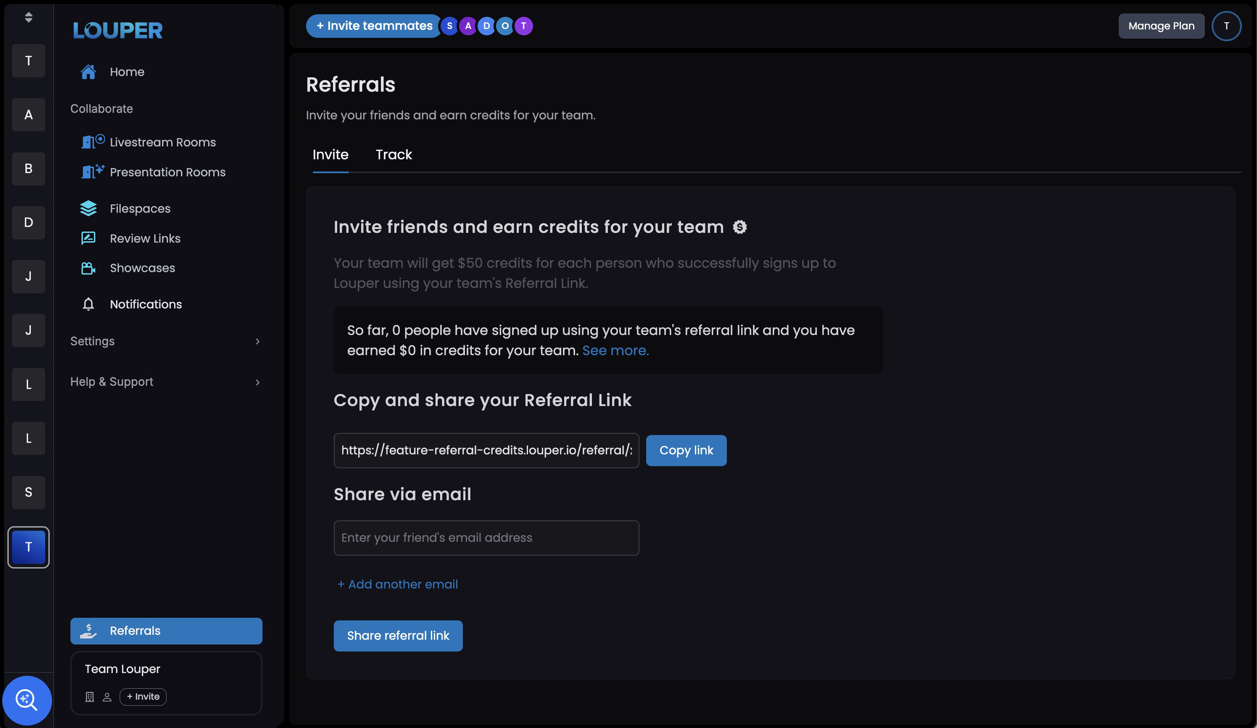Open the magnifier button at bottom left
This screenshot has width=1257, height=728.
point(27,700)
